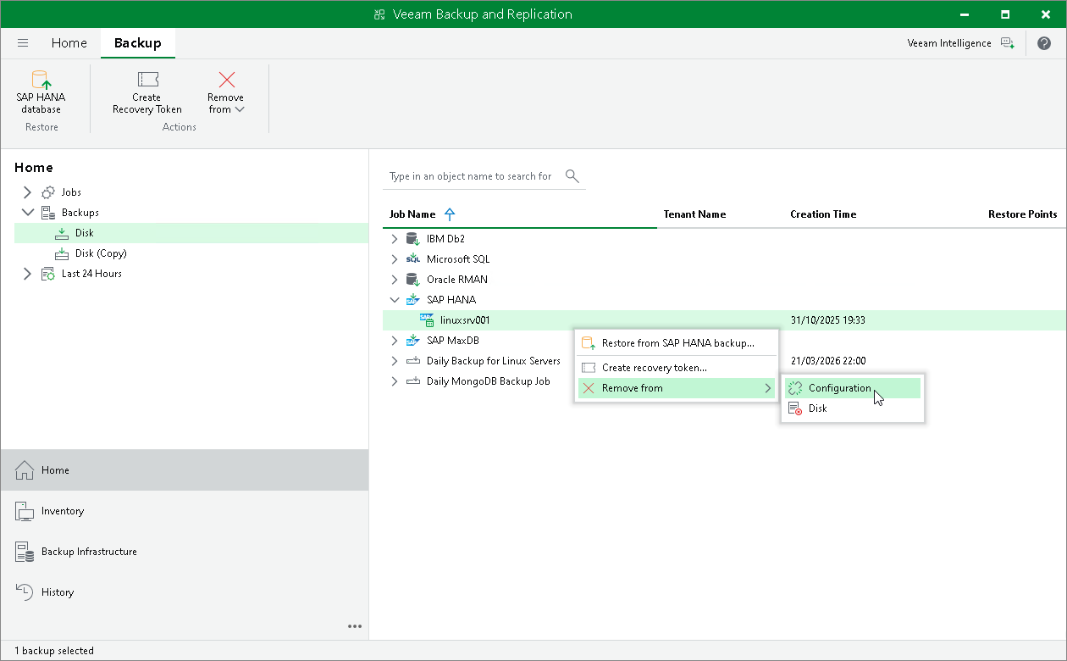Click Daily Backup for Linux Servers icon
1067x661 pixels.
tap(413, 361)
